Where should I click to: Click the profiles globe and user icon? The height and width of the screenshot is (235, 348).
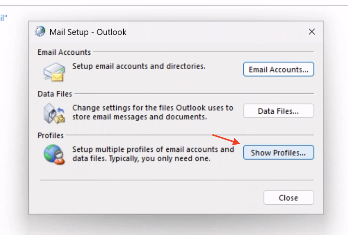tap(54, 155)
